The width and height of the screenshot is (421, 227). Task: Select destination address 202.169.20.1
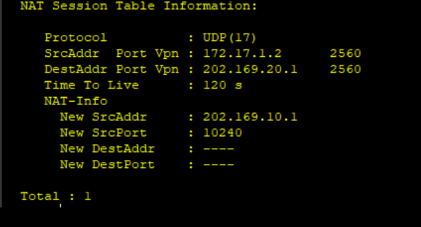pyautogui.click(x=250, y=70)
